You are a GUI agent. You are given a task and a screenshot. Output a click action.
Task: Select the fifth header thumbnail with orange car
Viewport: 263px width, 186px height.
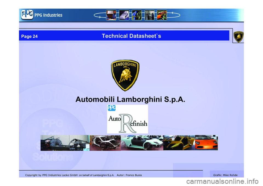point(162,15)
